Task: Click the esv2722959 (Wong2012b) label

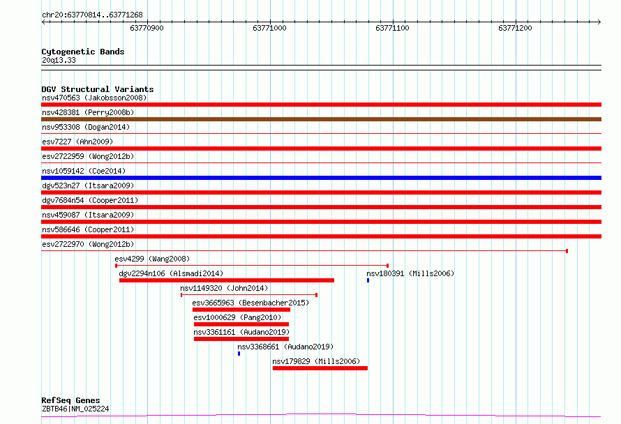Action: point(88,156)
